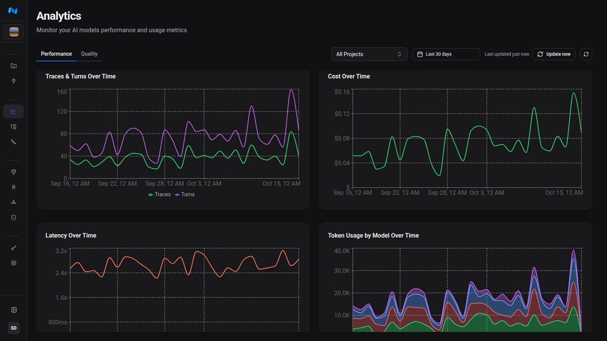The height and width of the screenshot is (341, 607).
Task: Open the route path icon in sidebar
Action: tap(14, 142)
